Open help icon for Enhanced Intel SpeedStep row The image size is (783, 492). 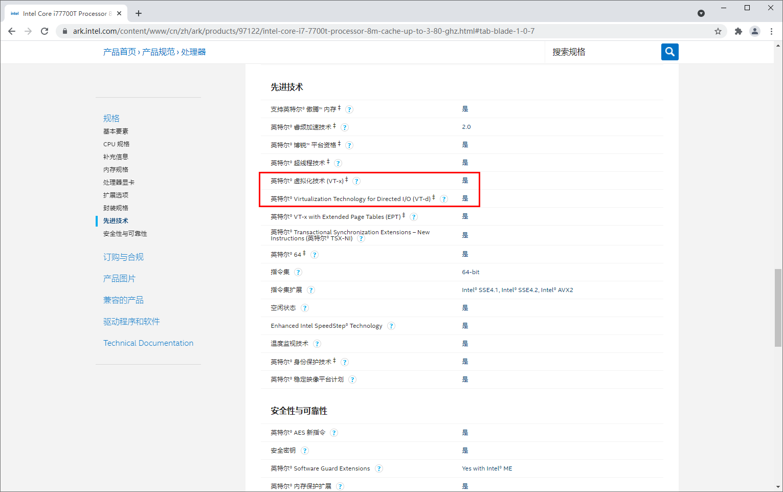[391, 326]
